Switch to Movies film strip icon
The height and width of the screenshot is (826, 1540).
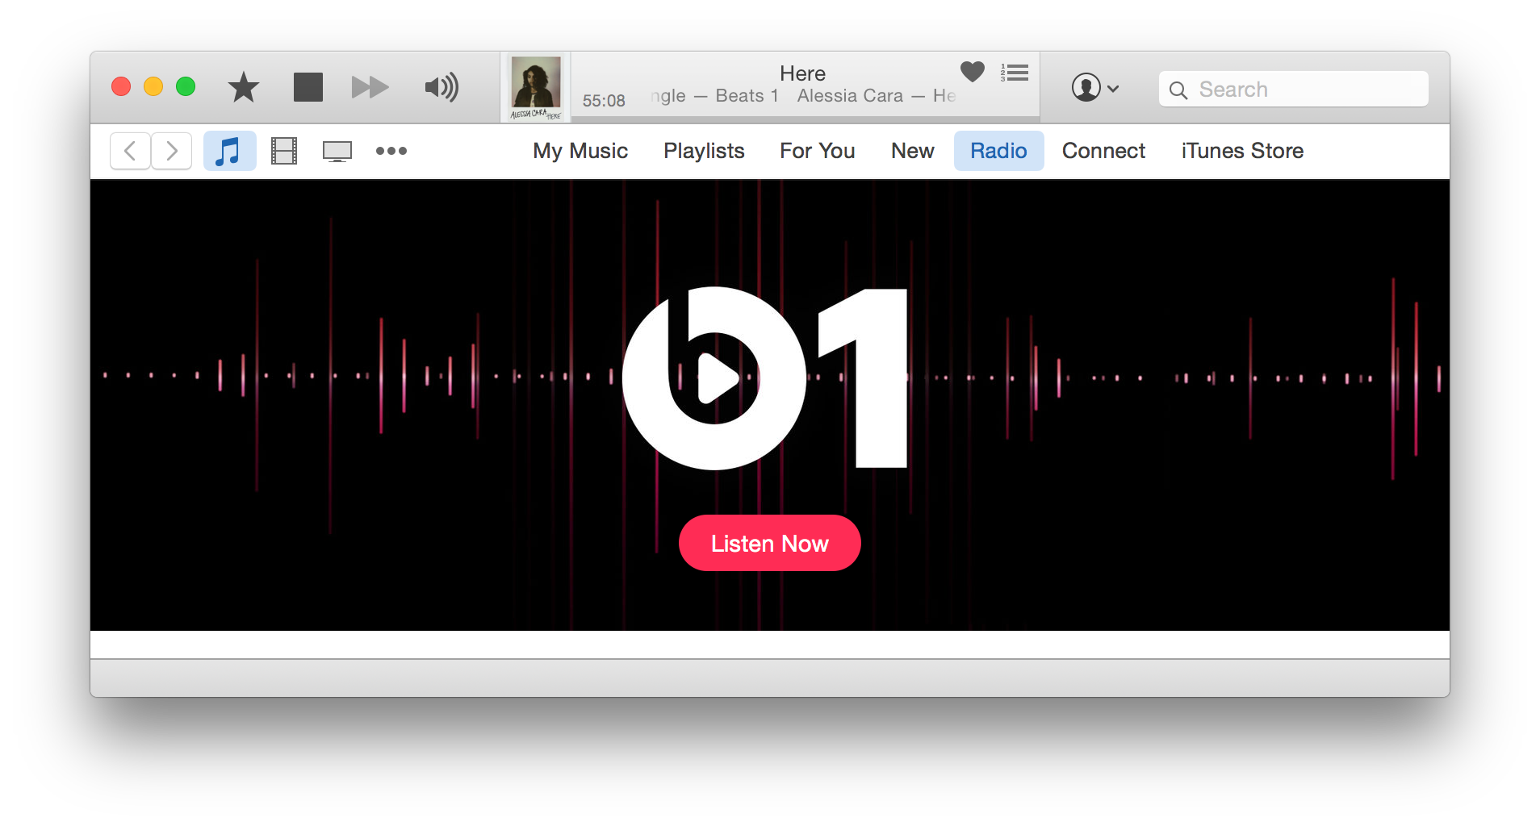(284, 151)
